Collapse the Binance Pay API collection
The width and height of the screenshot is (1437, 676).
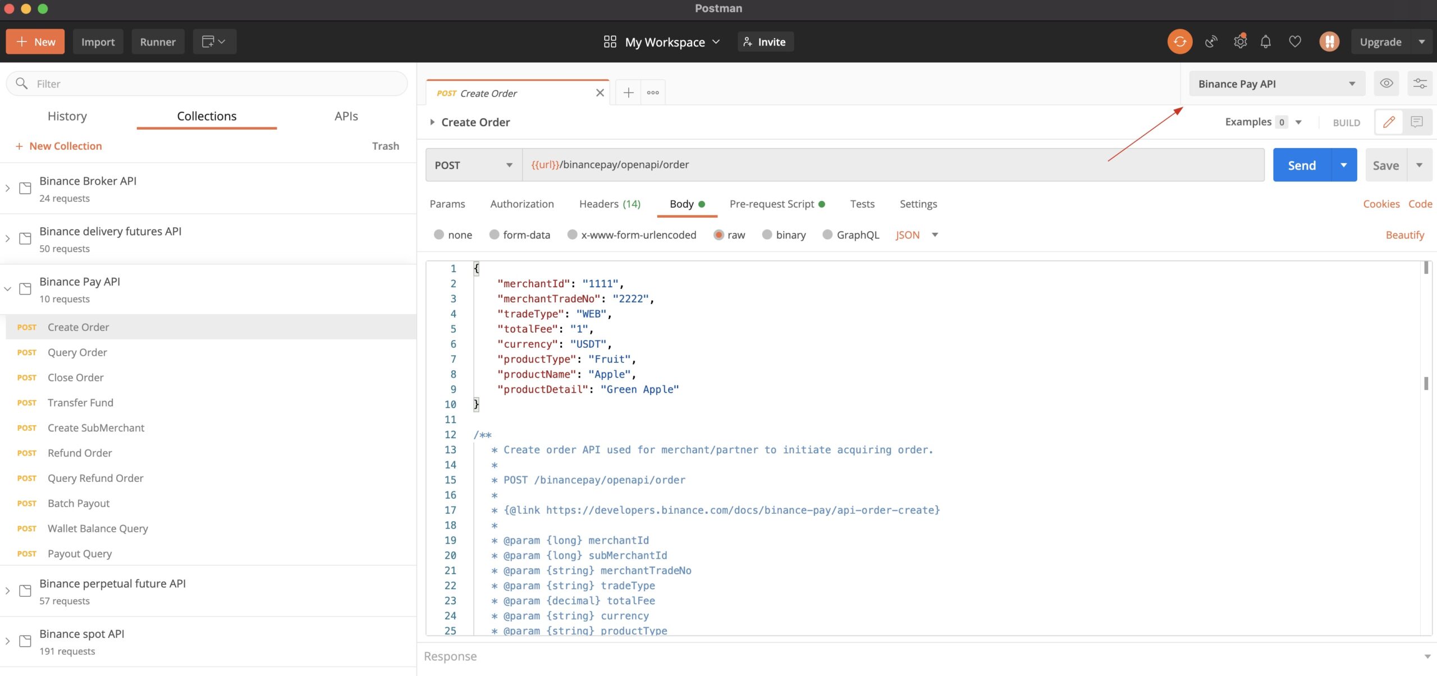pyautogui.click(x=7, y=289)
